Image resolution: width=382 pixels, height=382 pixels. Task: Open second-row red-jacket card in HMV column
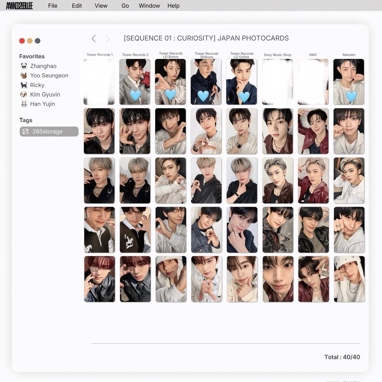click(x=313, y=131)
